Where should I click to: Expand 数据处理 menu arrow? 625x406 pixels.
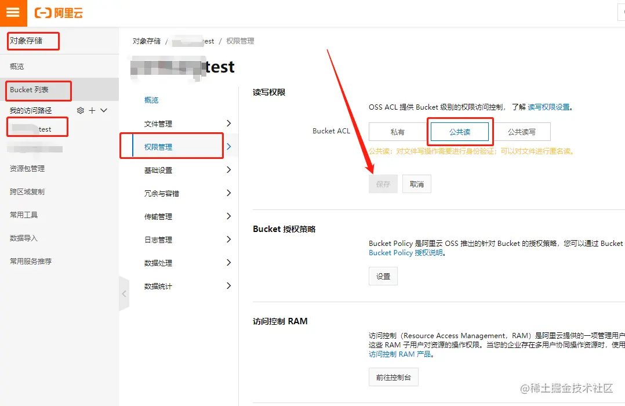click(229, 262)
